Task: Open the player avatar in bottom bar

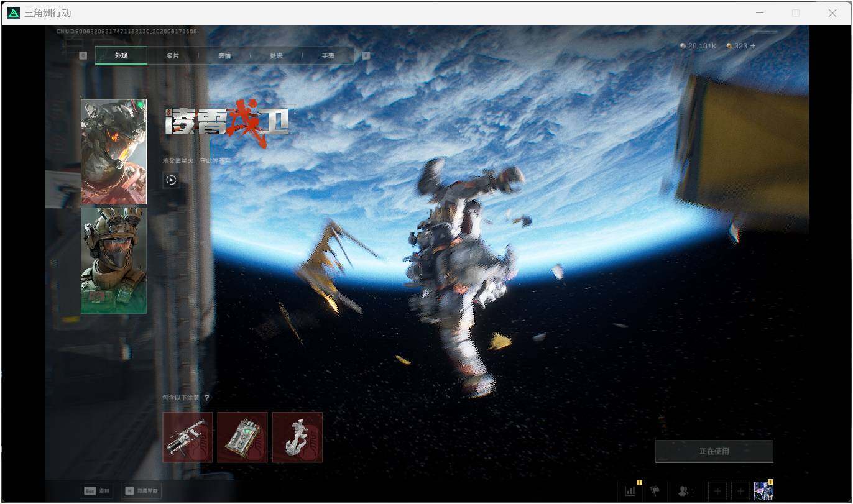Action: 763,491
